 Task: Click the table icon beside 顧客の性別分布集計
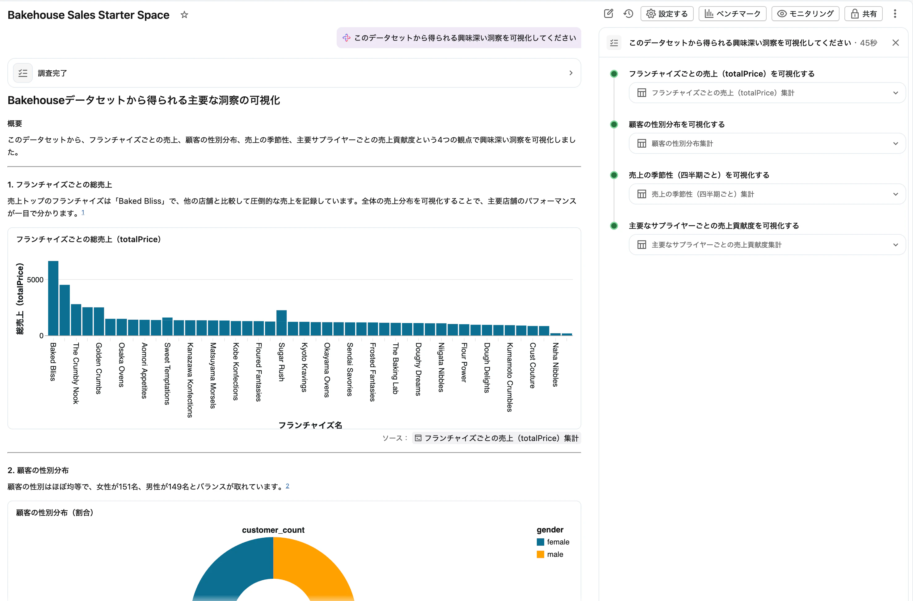click(x=642, y=143)
